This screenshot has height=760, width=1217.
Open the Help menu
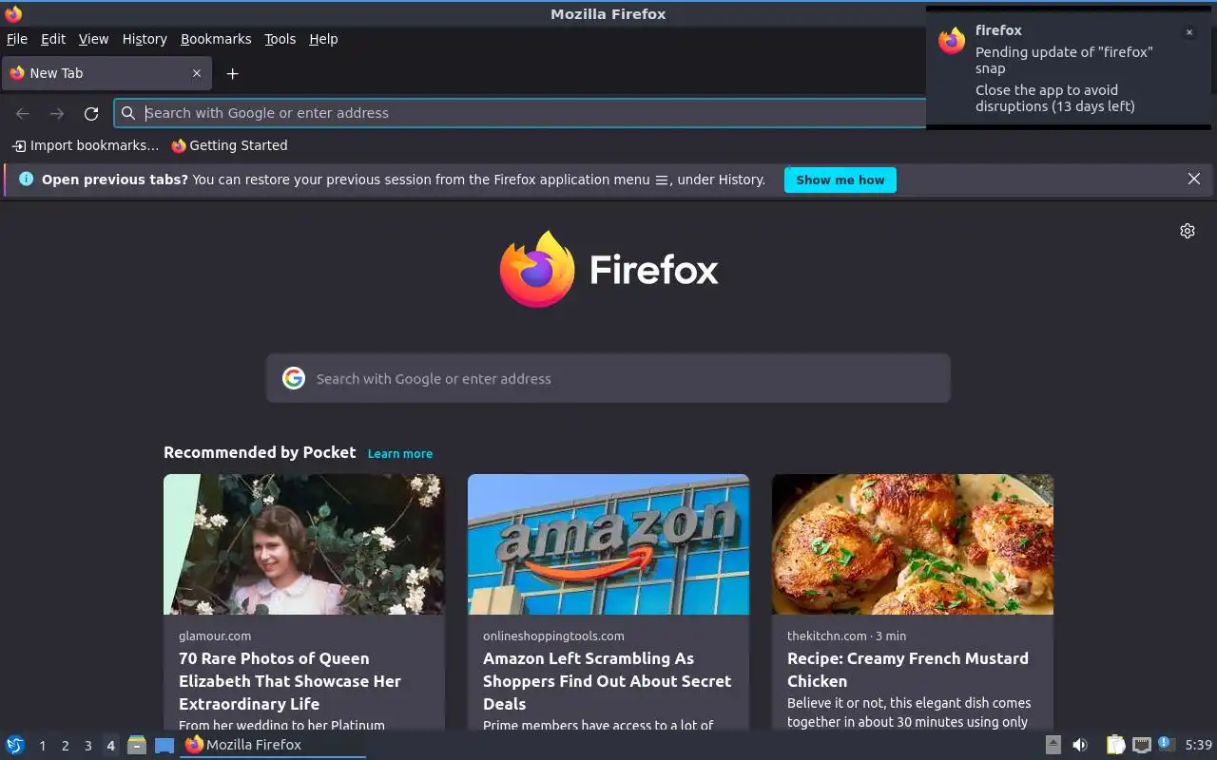[323, 39]
